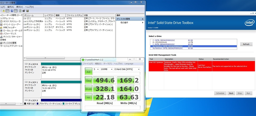Viewport: 256px width, 116px height.
Task: Click the Back button in Intel Toolbox
Action: pyautogui.click(x=231, y=93)
